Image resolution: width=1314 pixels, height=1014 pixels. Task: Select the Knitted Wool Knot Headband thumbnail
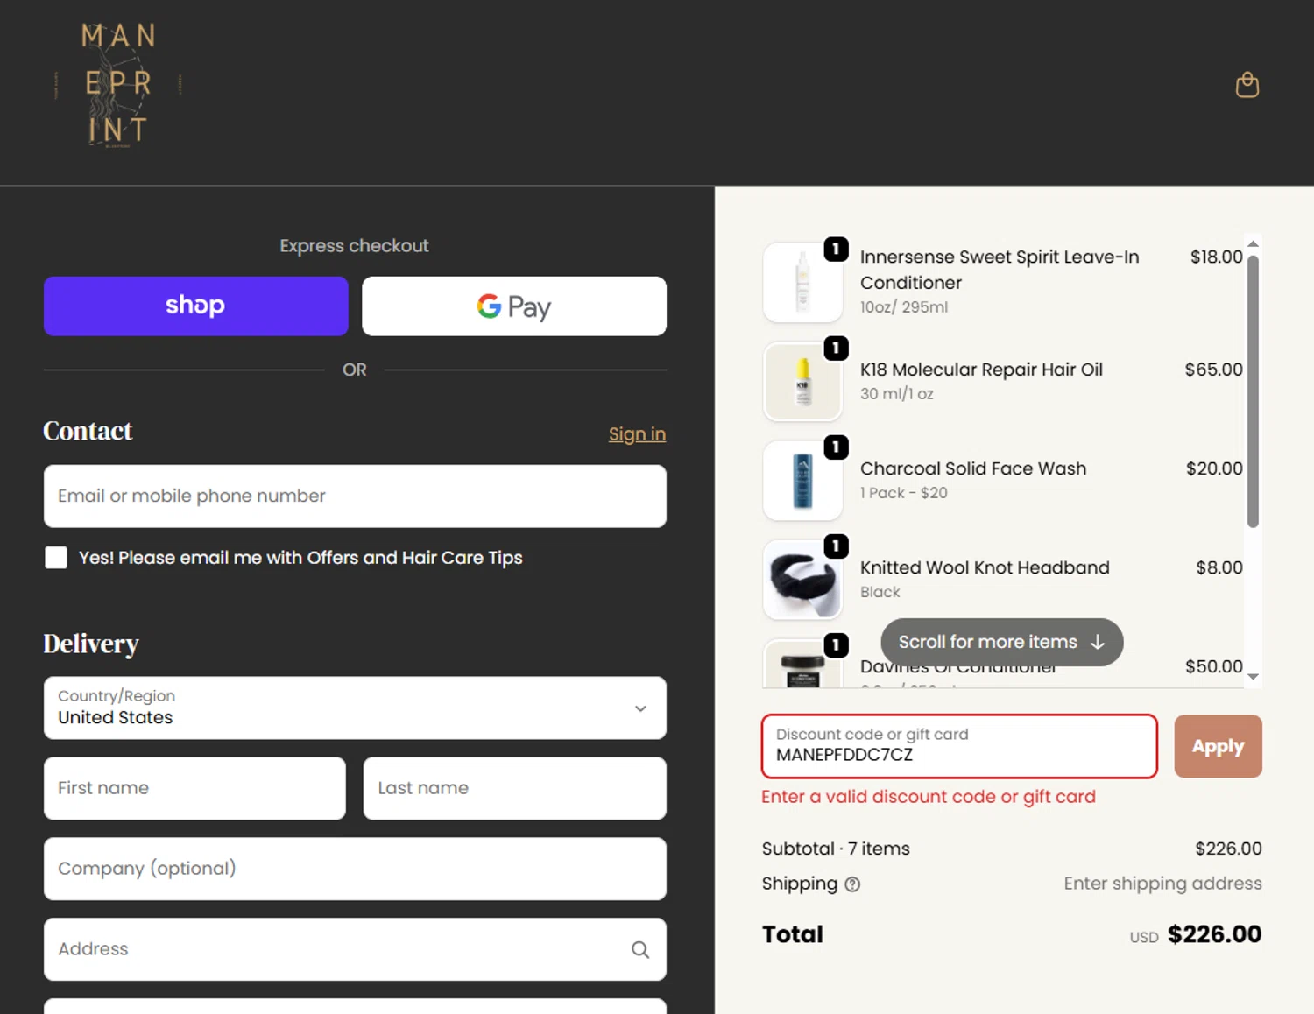802,580
